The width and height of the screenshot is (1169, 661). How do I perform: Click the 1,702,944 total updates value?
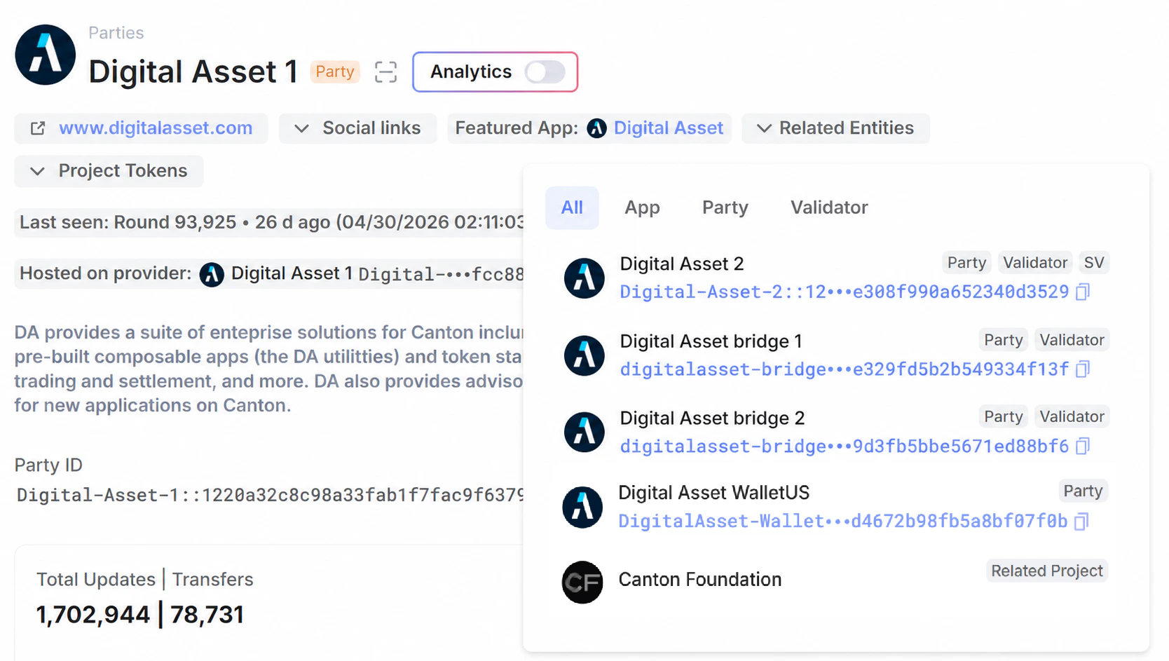tap(93, 615)
